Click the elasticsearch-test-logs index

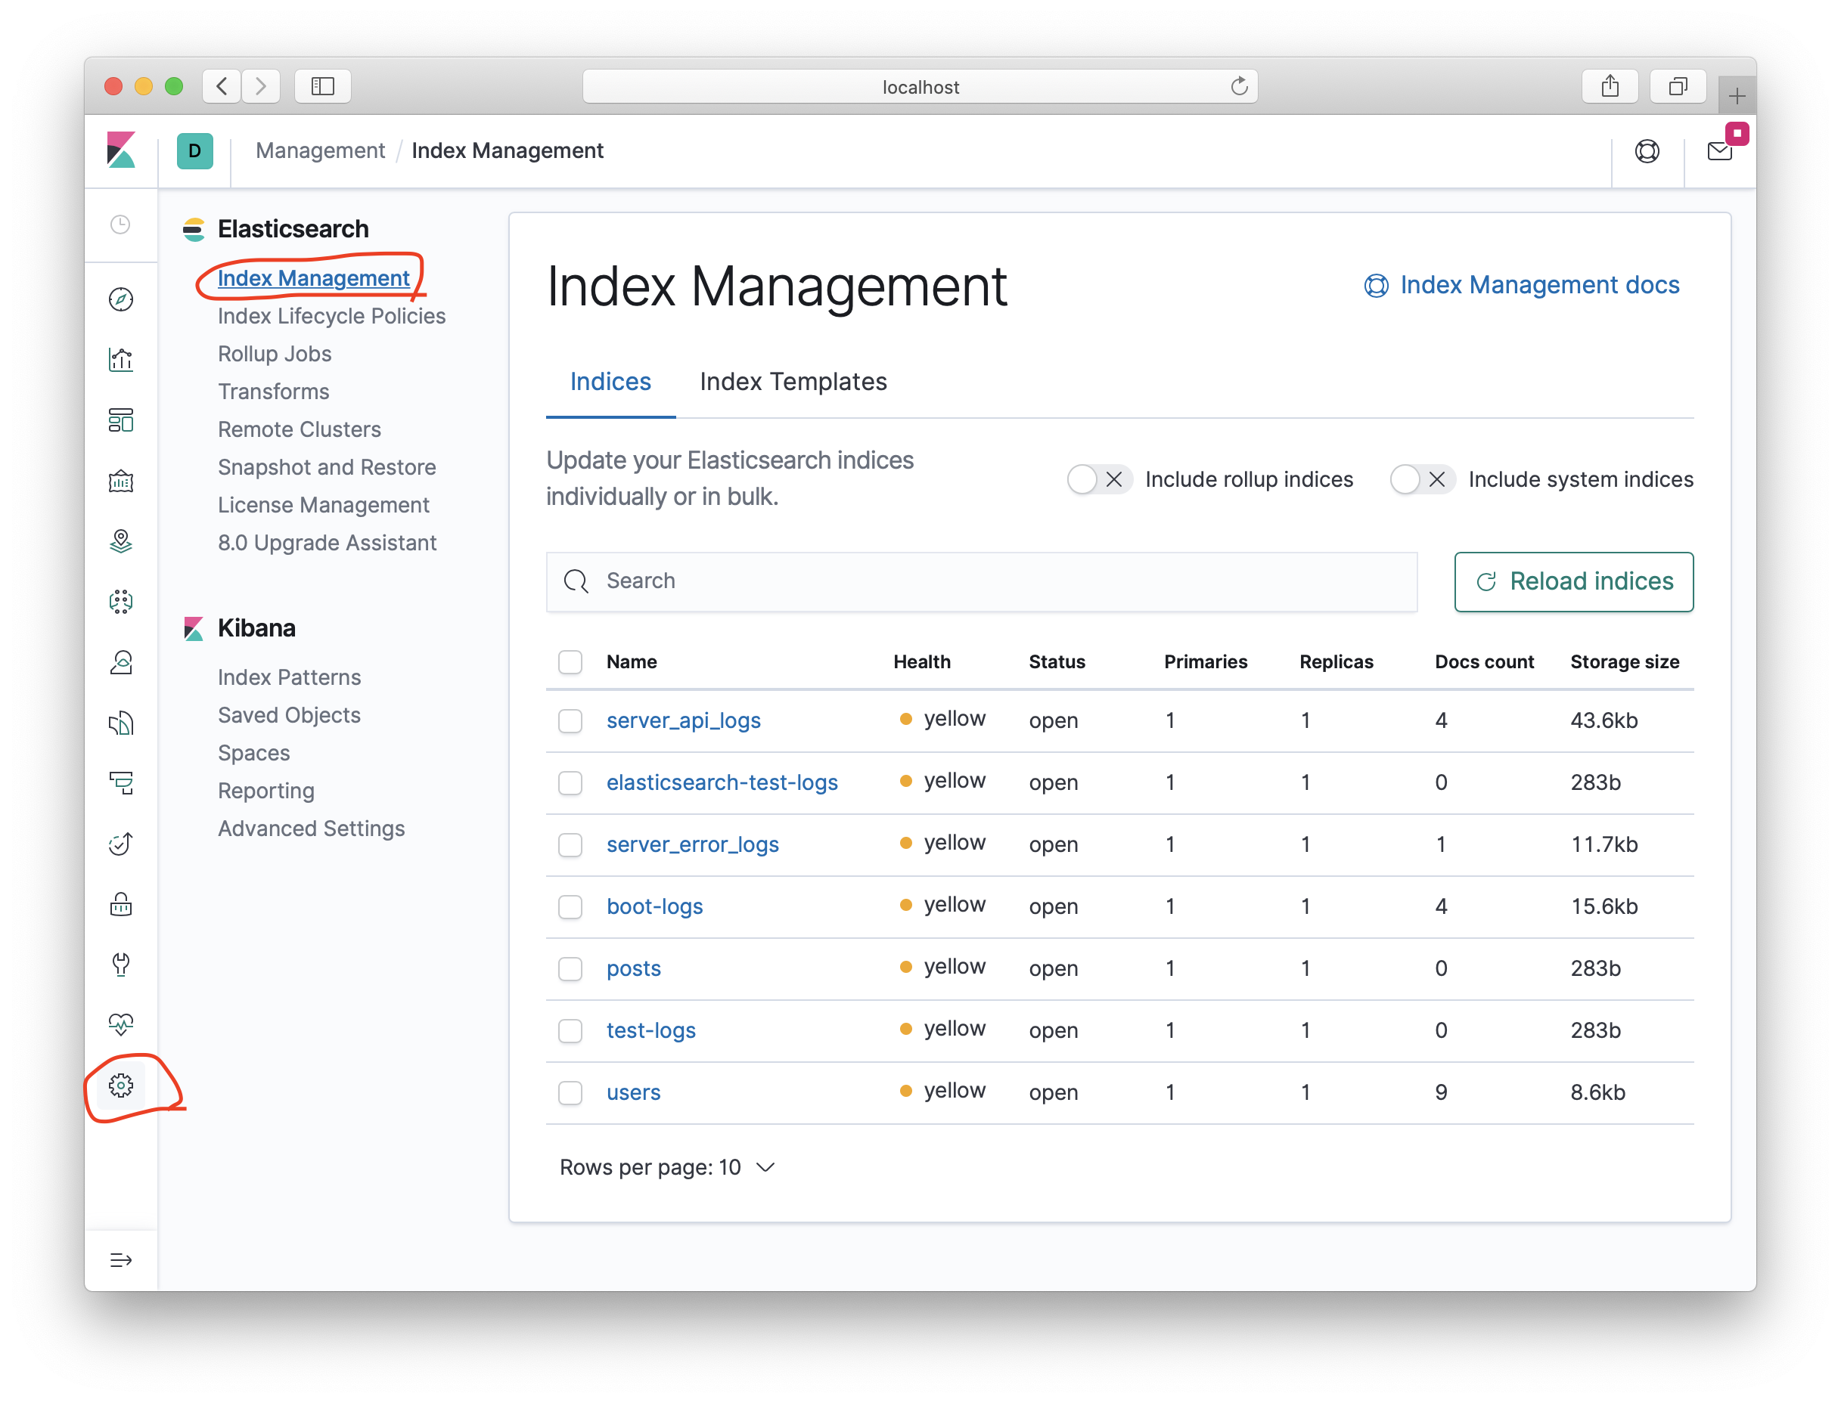721,782
